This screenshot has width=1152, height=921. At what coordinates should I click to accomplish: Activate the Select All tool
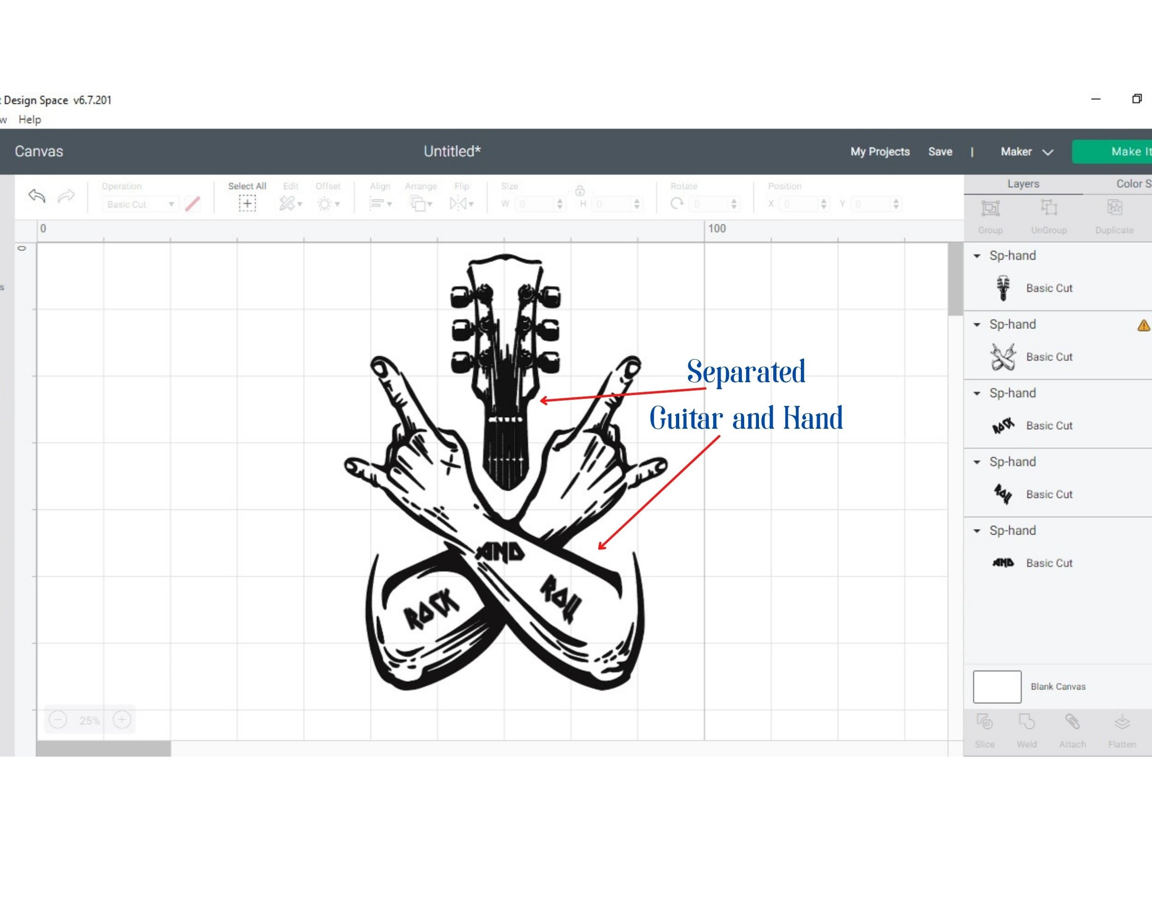[247, 203]
